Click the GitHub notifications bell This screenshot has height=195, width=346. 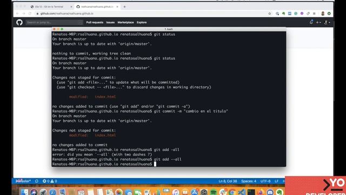(x=311, y=22)
